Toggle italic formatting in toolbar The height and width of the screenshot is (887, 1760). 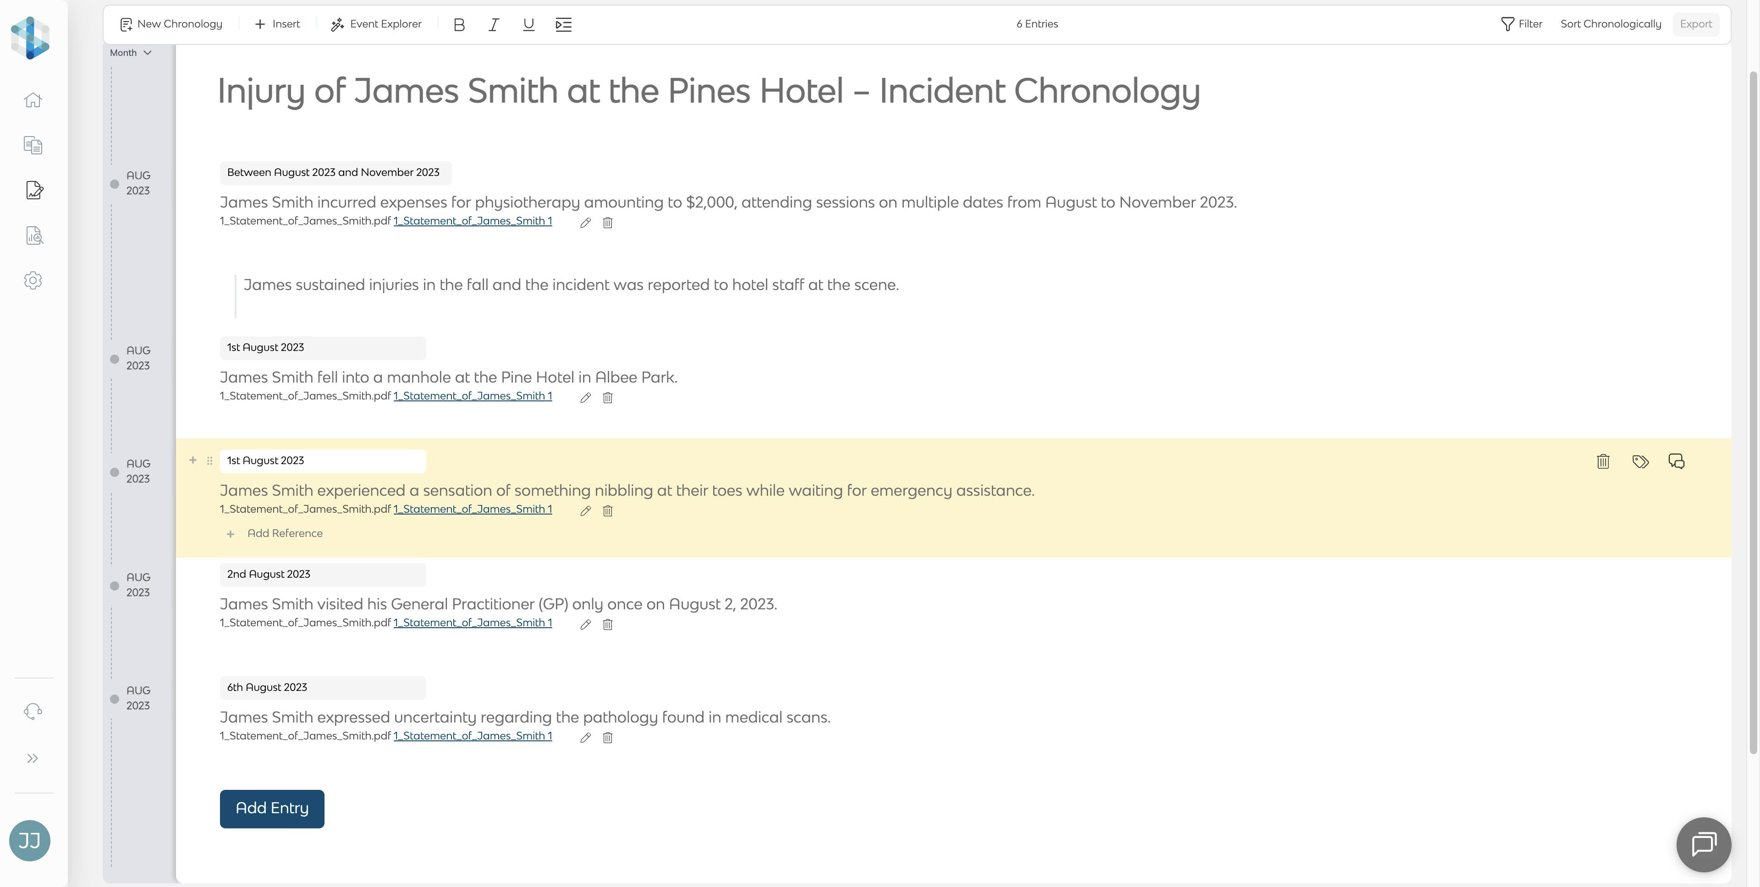(493, 25)
